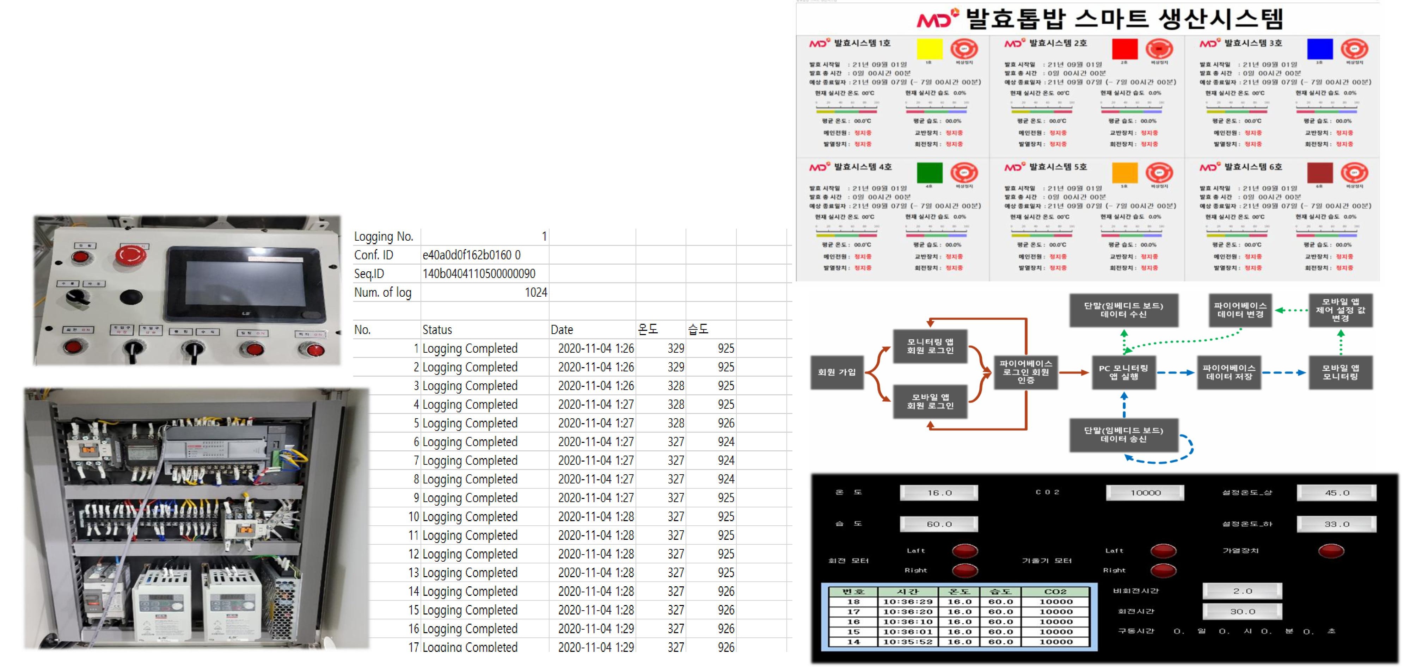Toggle the 회전 모터 Right indicator lamp
1410x667 pixels.
(965, 571)
